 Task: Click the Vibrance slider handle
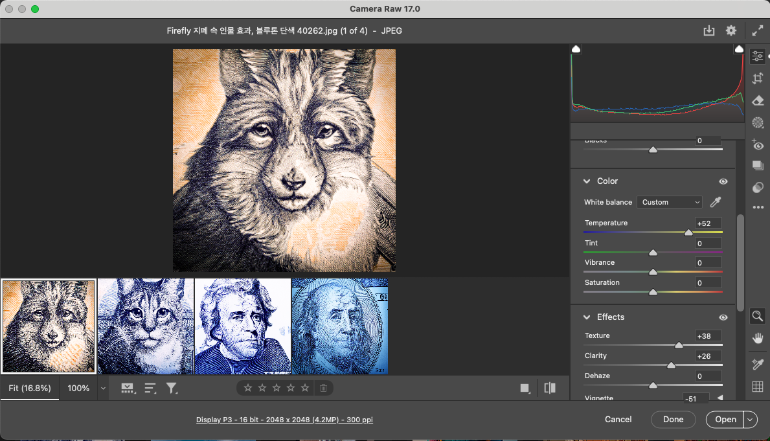point(653,271)
